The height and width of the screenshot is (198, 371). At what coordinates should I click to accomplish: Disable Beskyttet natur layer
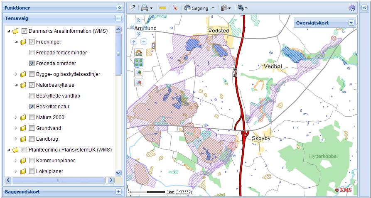32,107
